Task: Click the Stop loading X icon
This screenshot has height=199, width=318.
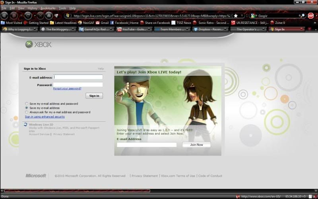Action: [41, 16]
